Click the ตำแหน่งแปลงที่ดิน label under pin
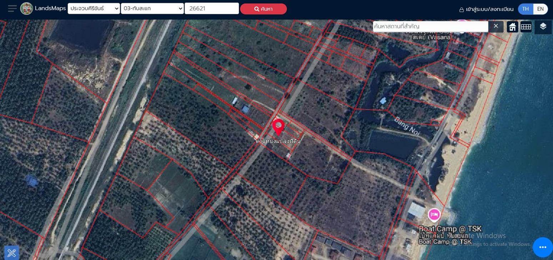The height and width of the screenshot is (260, 553). [x=278, y=141]
